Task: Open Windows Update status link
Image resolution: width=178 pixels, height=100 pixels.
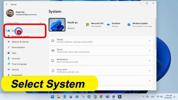Action: [142, 25]
